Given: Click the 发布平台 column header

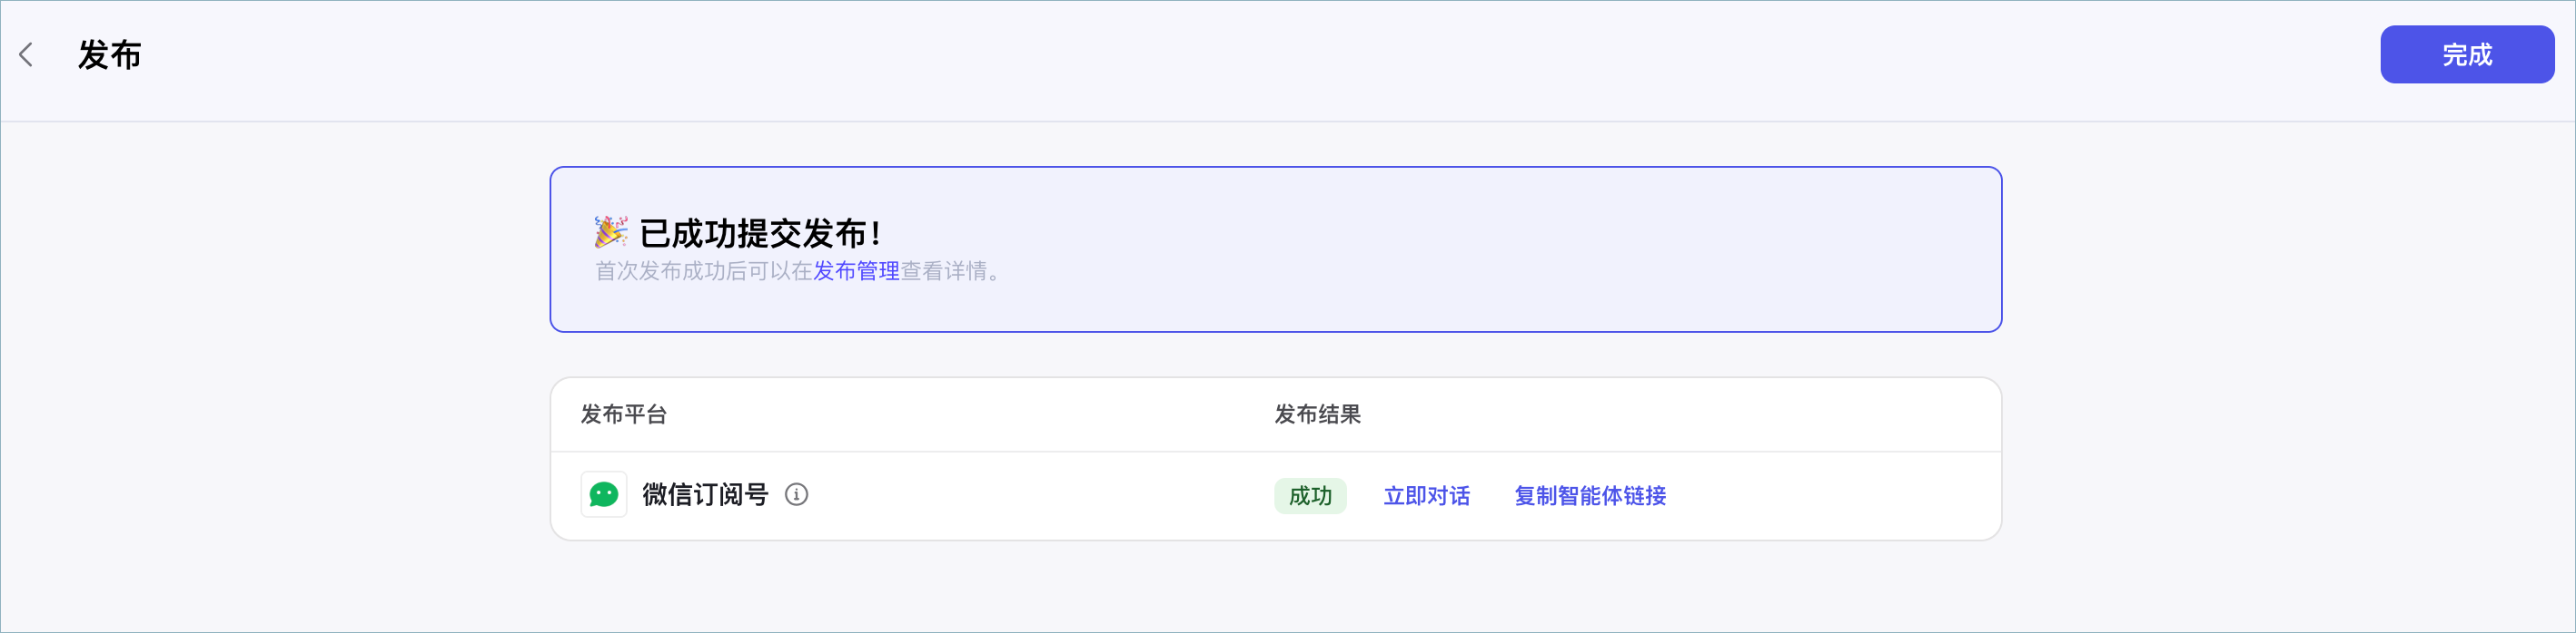Looking at the screenshot, I should coord(624,414).
